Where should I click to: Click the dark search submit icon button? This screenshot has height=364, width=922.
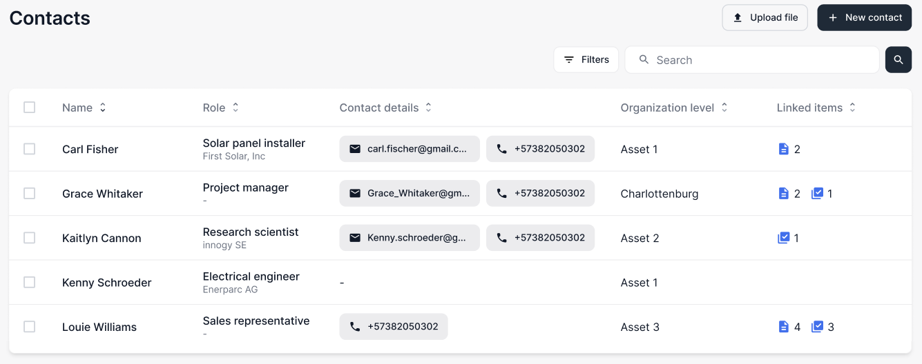click(x=898, y=60)
